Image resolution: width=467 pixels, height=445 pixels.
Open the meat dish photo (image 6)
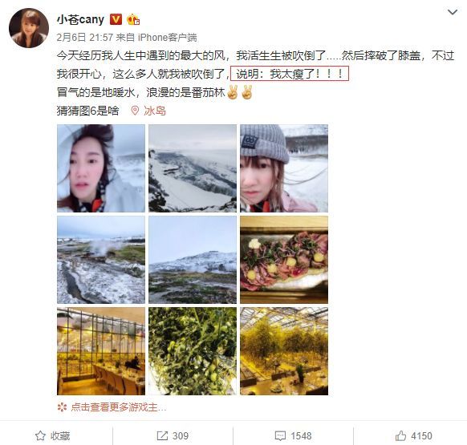tap(284, 260)
